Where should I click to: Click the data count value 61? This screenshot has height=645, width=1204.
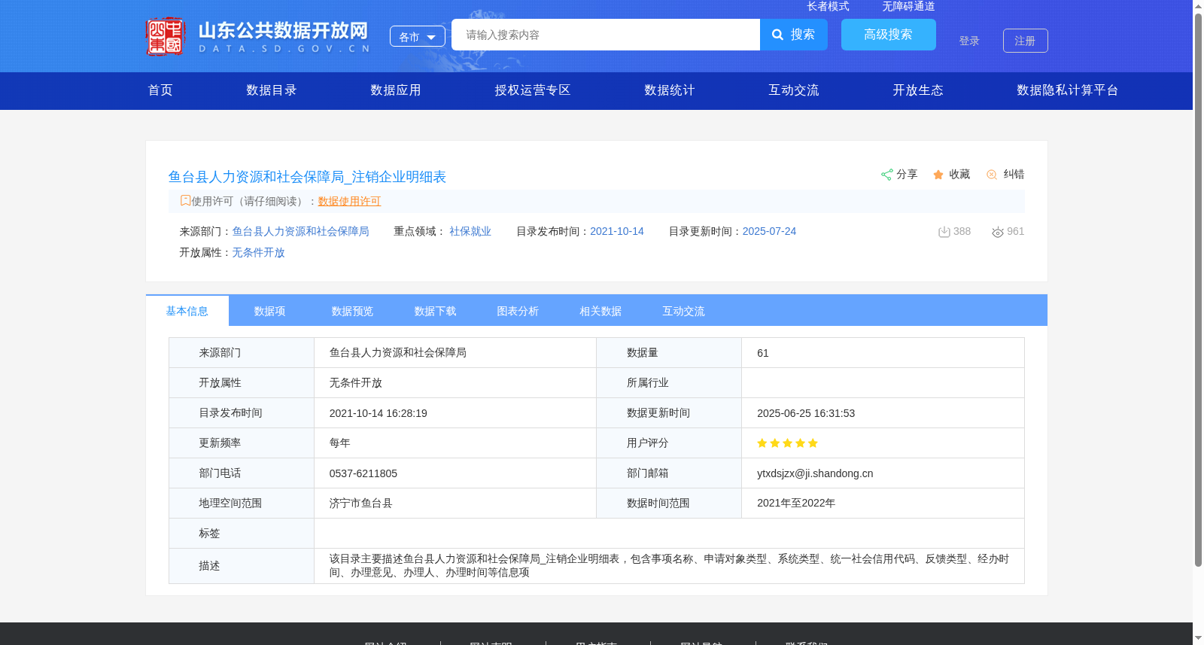tap(763, 353)
